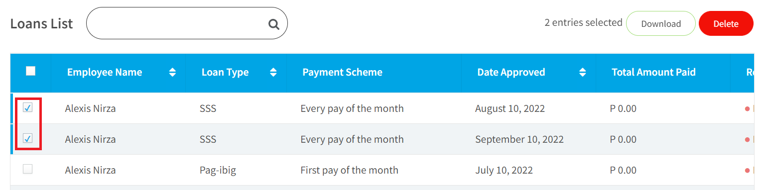
Task: Click the Total Amount Paid column header
Action: point(653,73)
